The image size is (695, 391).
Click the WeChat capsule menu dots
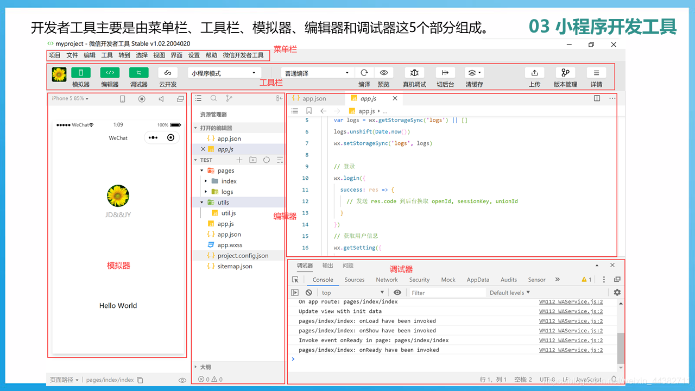point(153,138)
